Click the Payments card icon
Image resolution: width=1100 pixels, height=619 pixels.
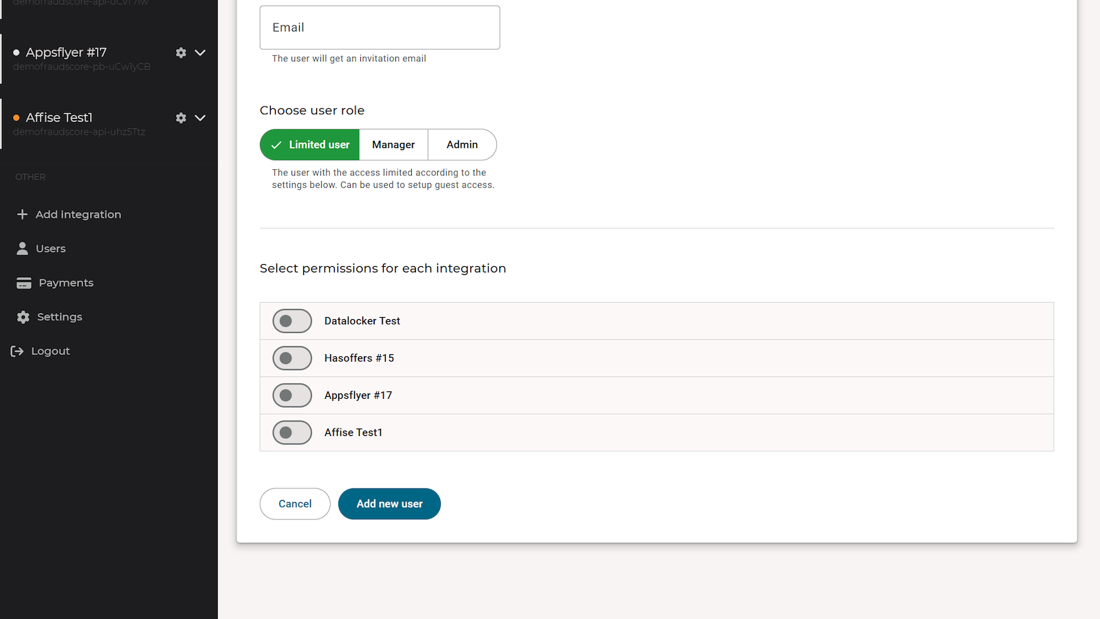pyautogui.click(x=24, y=283)
